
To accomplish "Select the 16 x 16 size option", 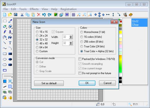I will tap(42, 32).
